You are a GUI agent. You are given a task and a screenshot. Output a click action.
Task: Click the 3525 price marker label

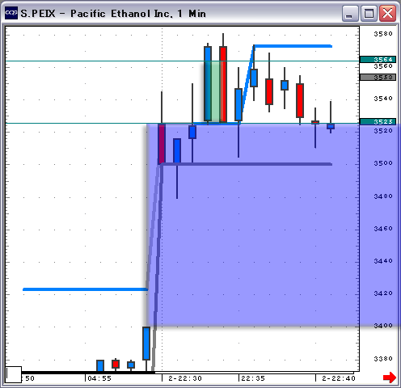pos(378,122)
